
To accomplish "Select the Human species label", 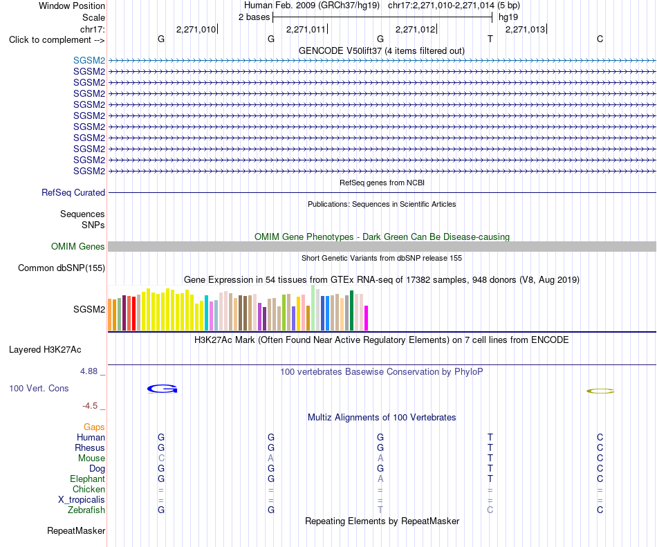I will point(91,437).
